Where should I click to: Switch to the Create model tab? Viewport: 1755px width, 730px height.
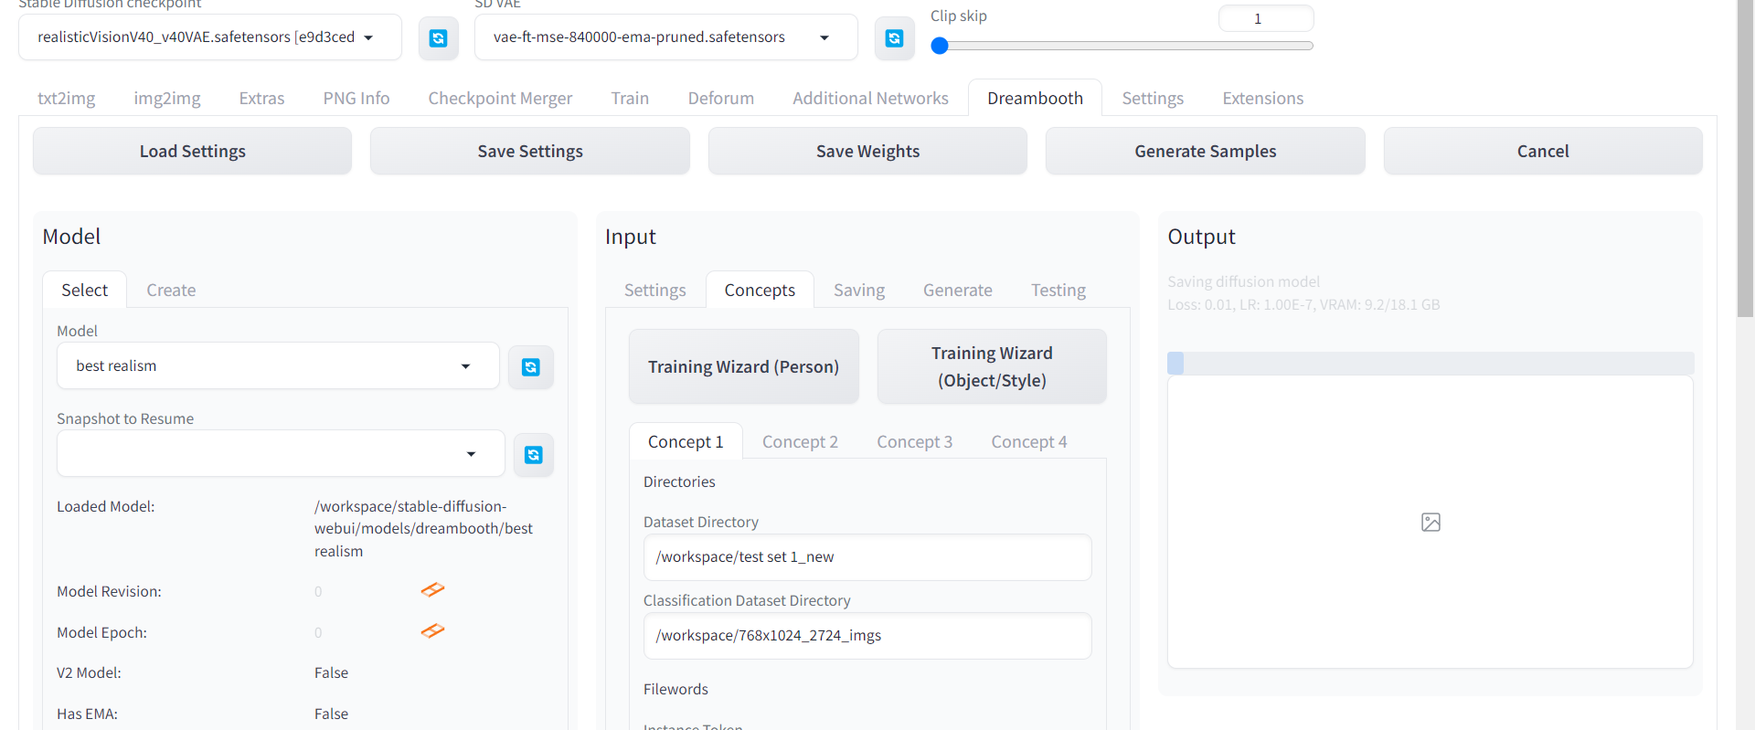(171, 291)
